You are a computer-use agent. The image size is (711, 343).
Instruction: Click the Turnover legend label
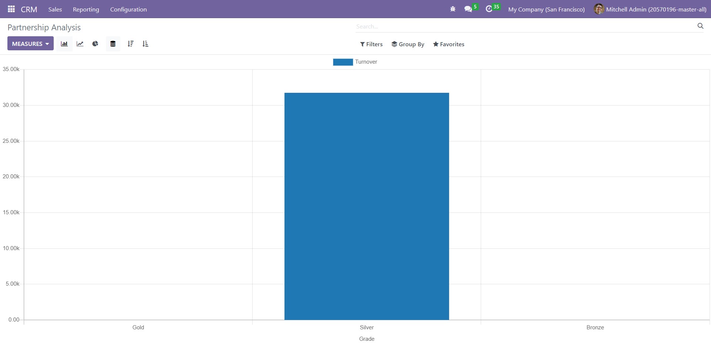click(366, 62)
